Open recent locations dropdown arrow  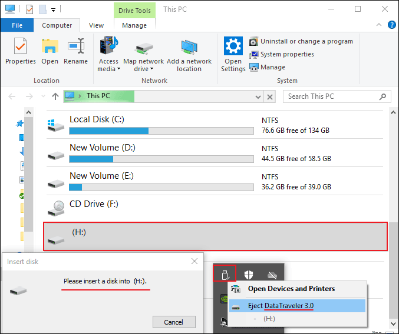[x=43, y=96]
